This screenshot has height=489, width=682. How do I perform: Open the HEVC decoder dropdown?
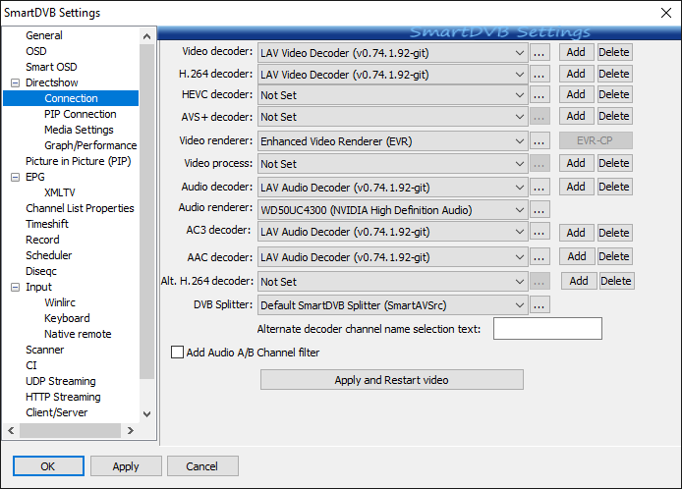coord(392,95)
